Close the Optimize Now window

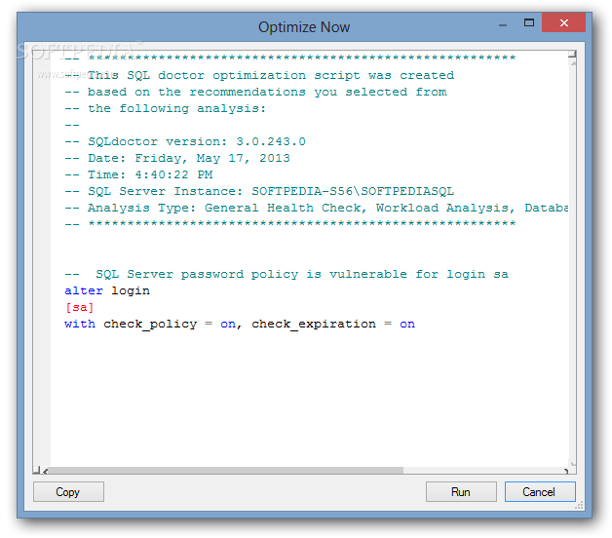click(563, 22)
